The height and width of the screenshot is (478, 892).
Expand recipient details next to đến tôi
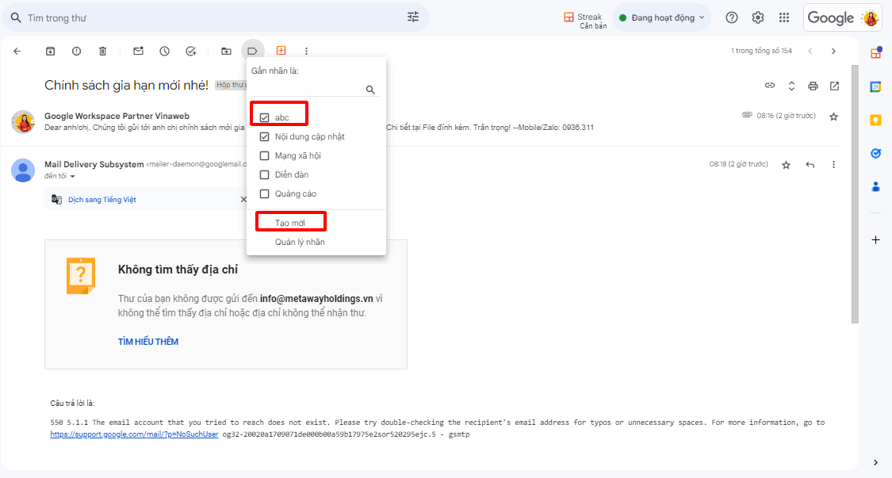point(72,176)
